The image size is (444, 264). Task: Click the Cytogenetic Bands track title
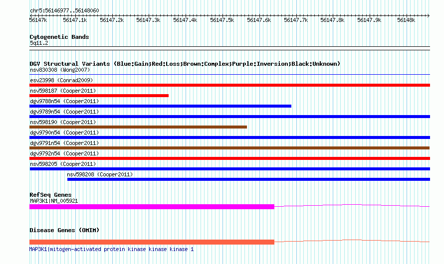[x=59, y=37]
